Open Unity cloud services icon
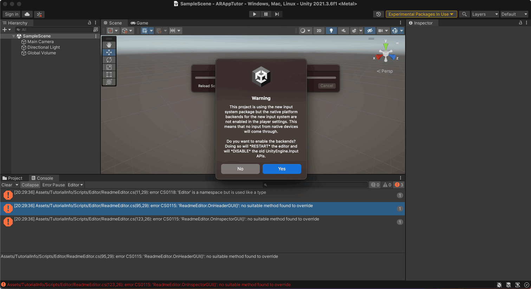This screenshot has width=531, height=289. (x=27, y=14)
